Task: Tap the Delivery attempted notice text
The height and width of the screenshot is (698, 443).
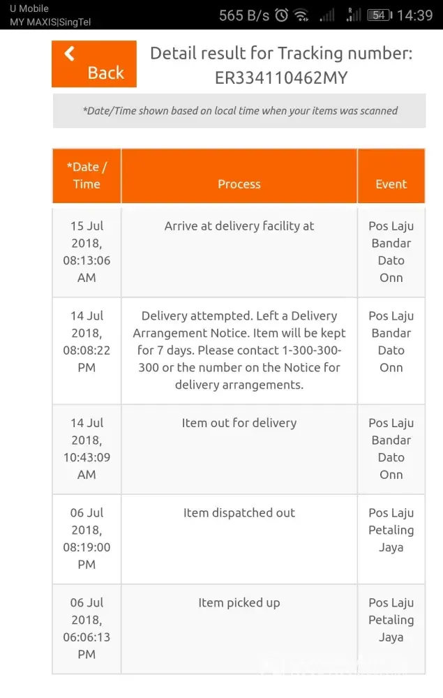Action: [x=239, y=350]
